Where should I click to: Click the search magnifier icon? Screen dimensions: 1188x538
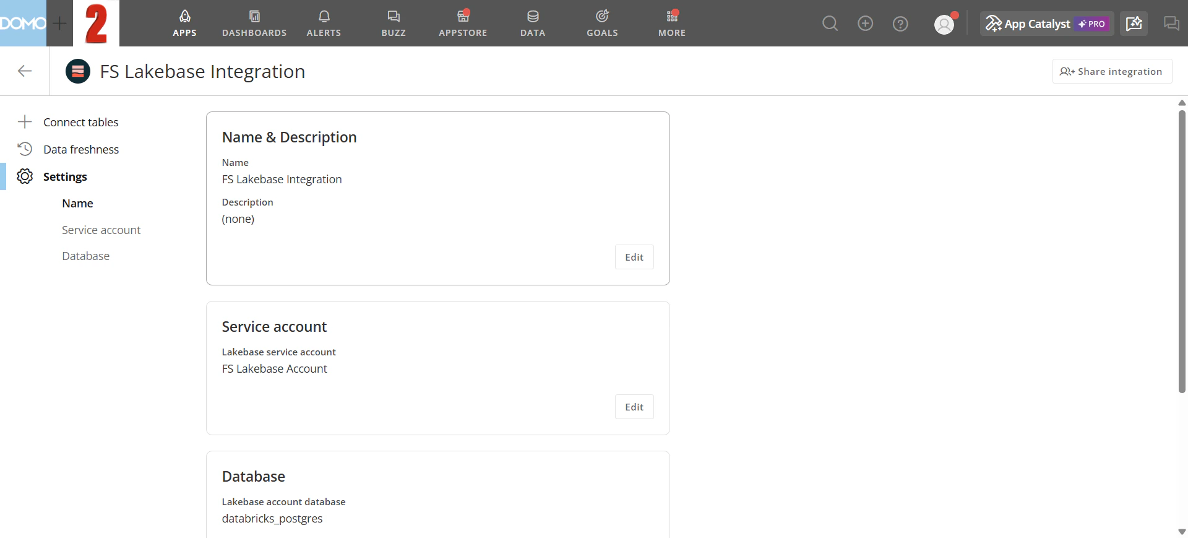pos(830,24)
